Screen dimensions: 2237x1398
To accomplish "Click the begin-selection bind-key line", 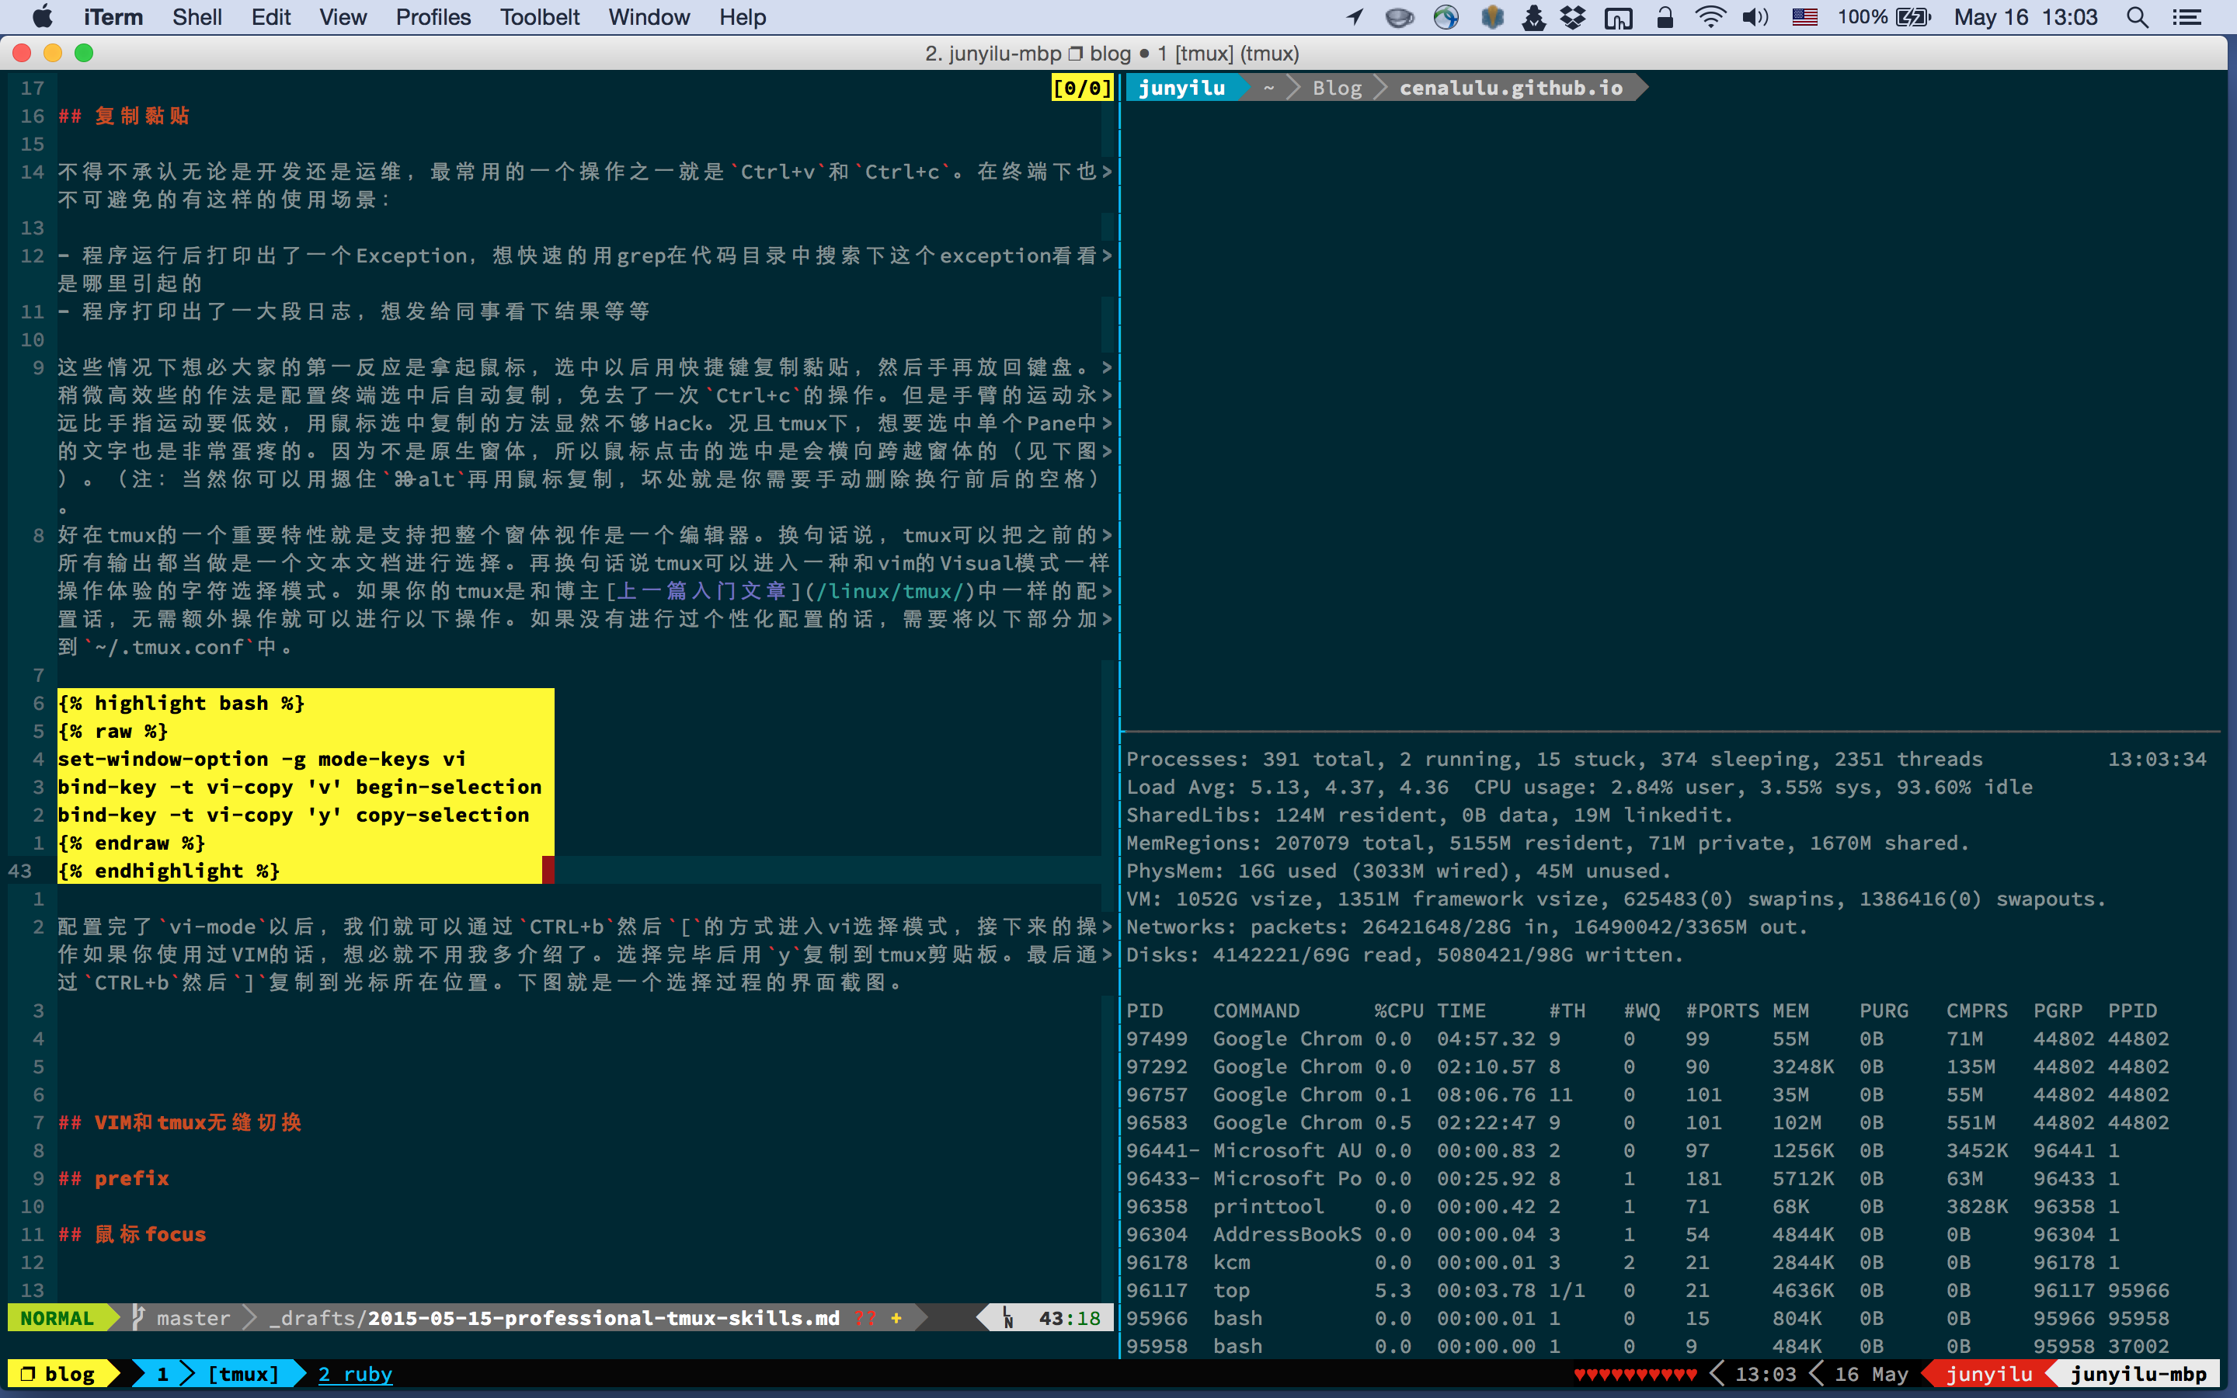I will 300,787.
